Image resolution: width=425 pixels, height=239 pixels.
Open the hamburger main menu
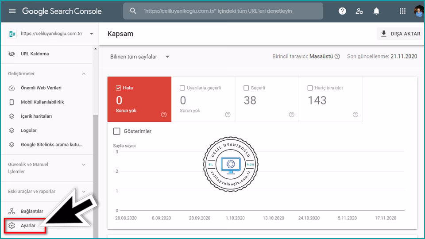[x=12, y=11]
